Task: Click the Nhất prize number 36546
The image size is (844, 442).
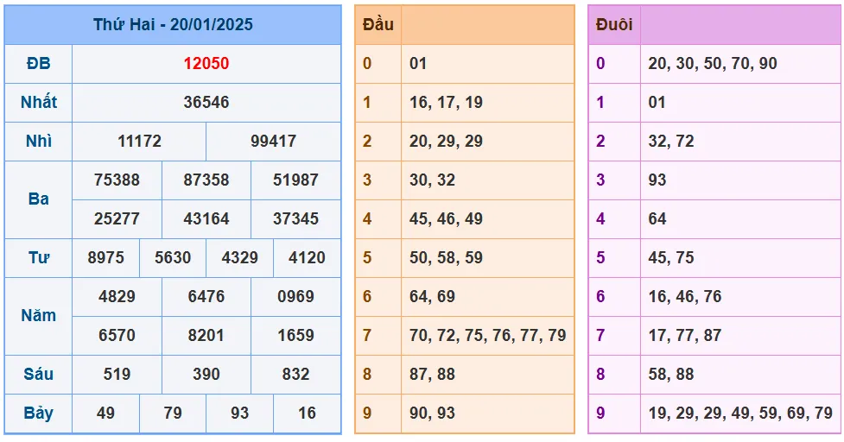Action: coord(206,102)
